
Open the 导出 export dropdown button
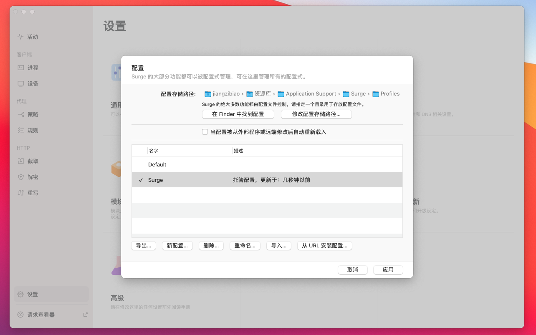[x=144, y=246]
